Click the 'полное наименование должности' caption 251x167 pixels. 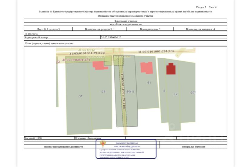pos(64,147)
